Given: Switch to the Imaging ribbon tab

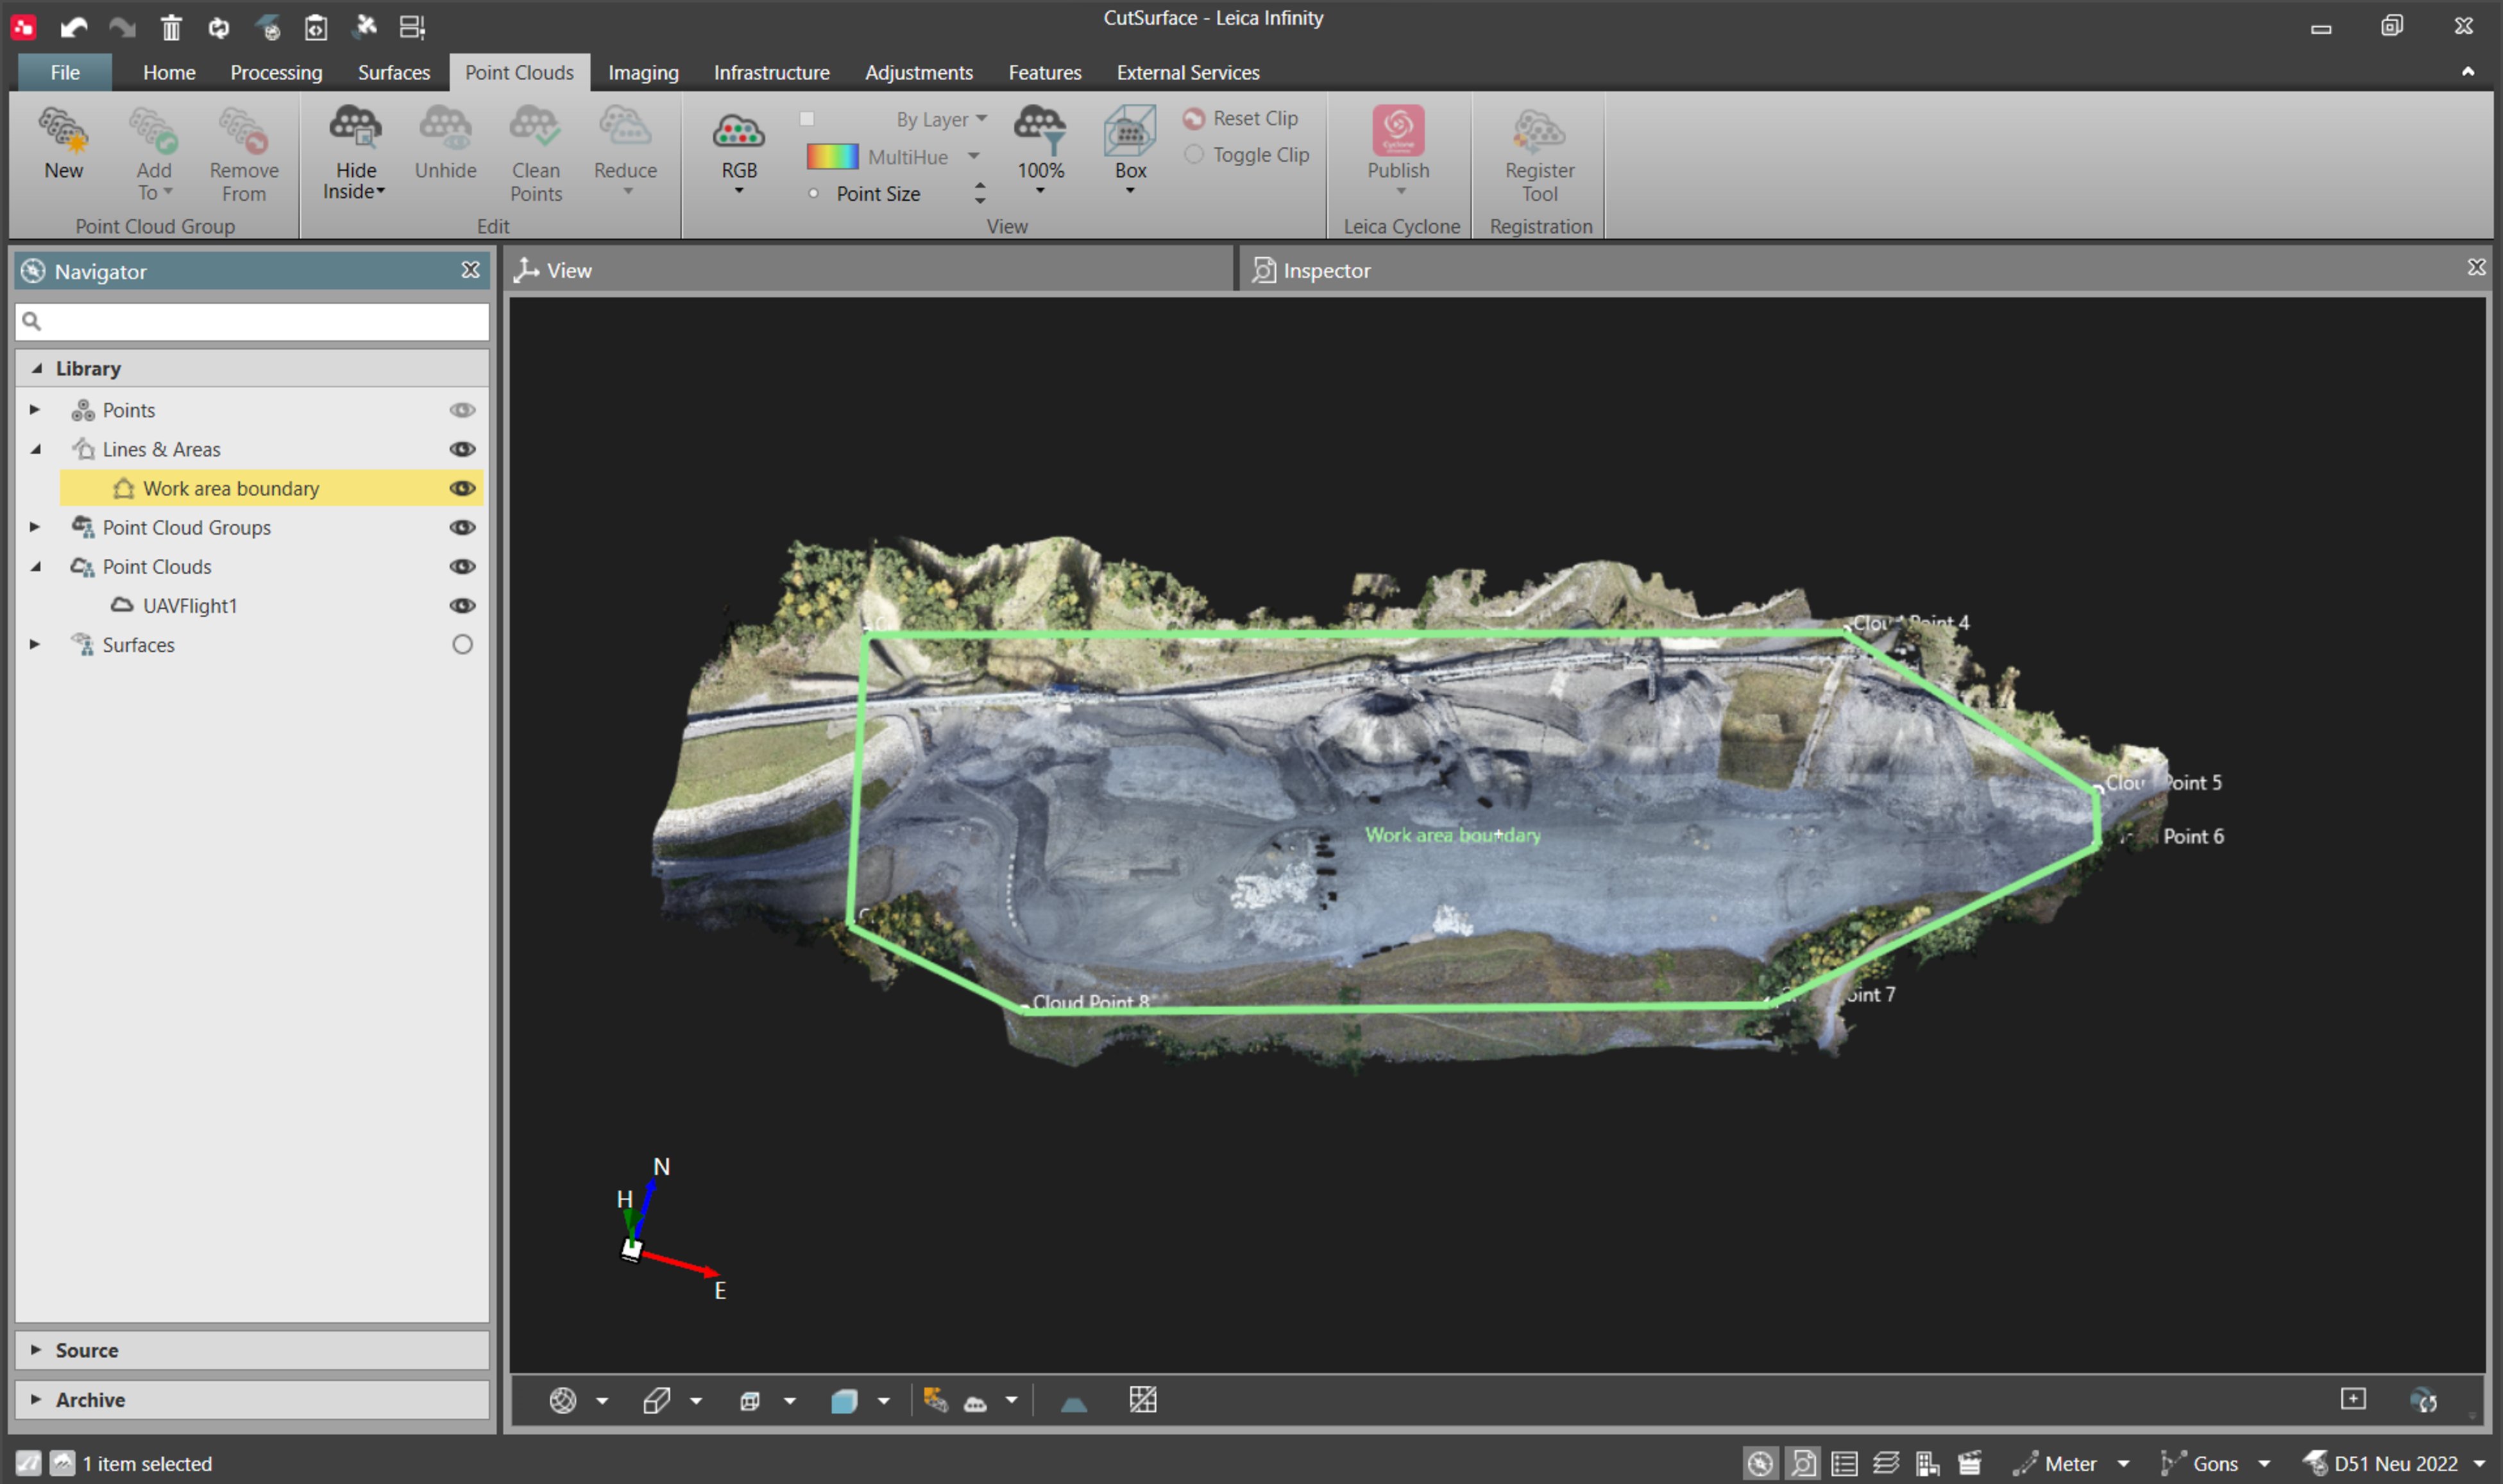Looking at the screenshot, I should [x=643, y=72].
